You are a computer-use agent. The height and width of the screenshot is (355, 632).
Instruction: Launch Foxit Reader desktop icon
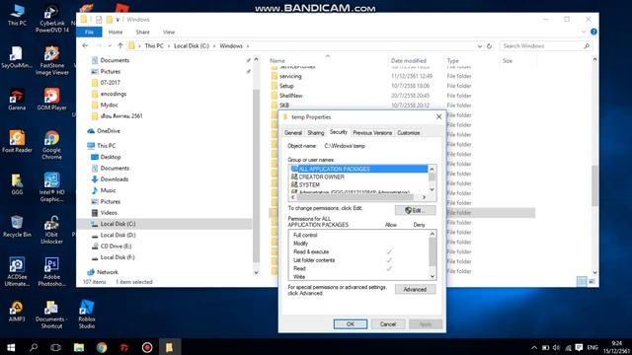coord(17,141)
